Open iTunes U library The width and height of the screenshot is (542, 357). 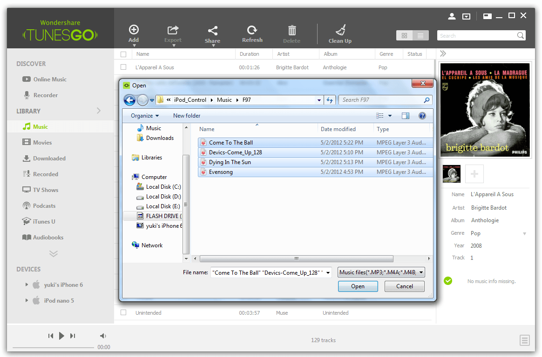click(x=39, y=221)
